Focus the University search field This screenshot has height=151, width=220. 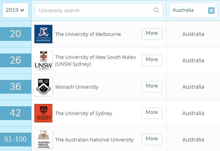point(99,10)
